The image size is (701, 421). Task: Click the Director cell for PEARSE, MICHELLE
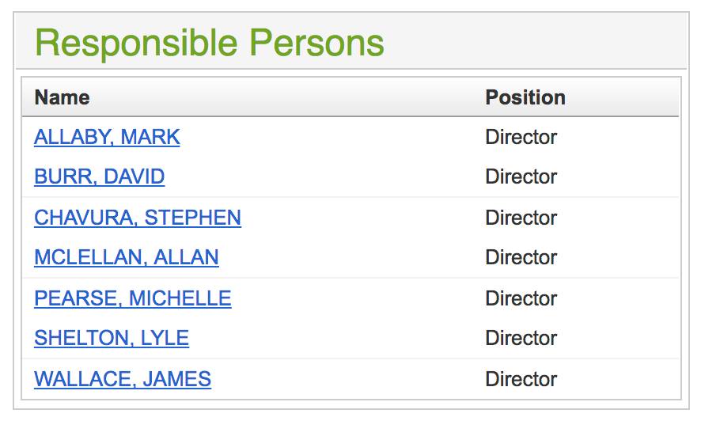pyautogui.click(x=521, y=298)
